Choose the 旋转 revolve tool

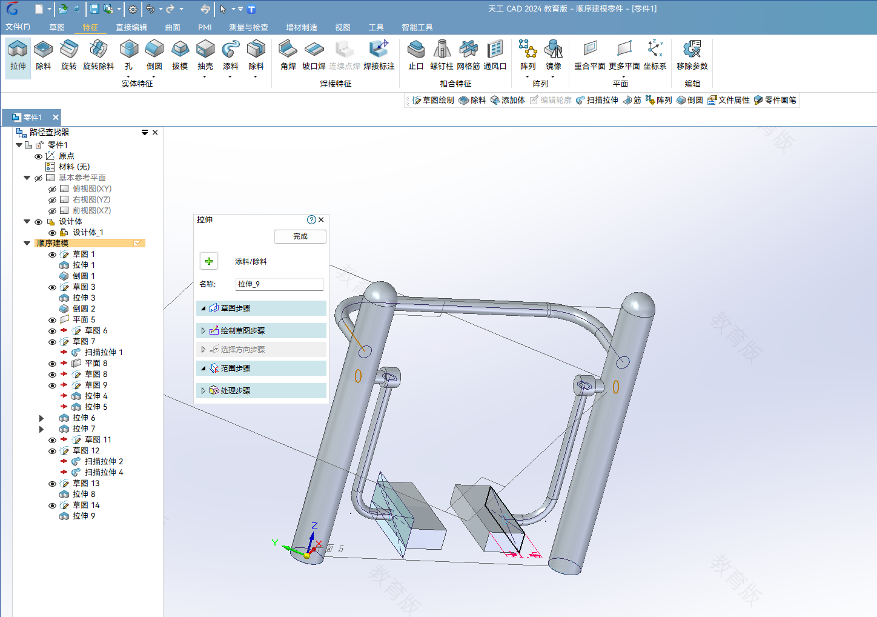[x=69, y=55]
